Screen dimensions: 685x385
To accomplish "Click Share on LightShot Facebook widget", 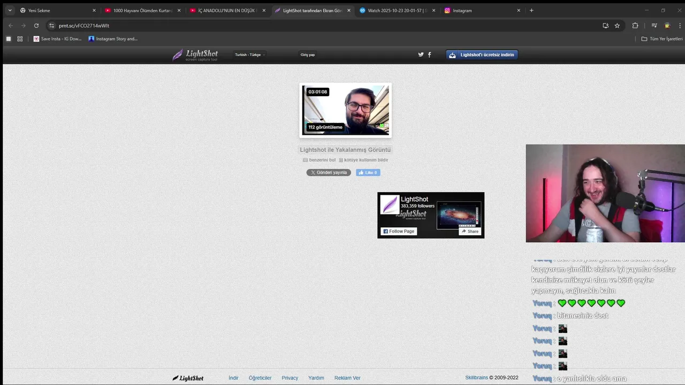I will [470, 231].
